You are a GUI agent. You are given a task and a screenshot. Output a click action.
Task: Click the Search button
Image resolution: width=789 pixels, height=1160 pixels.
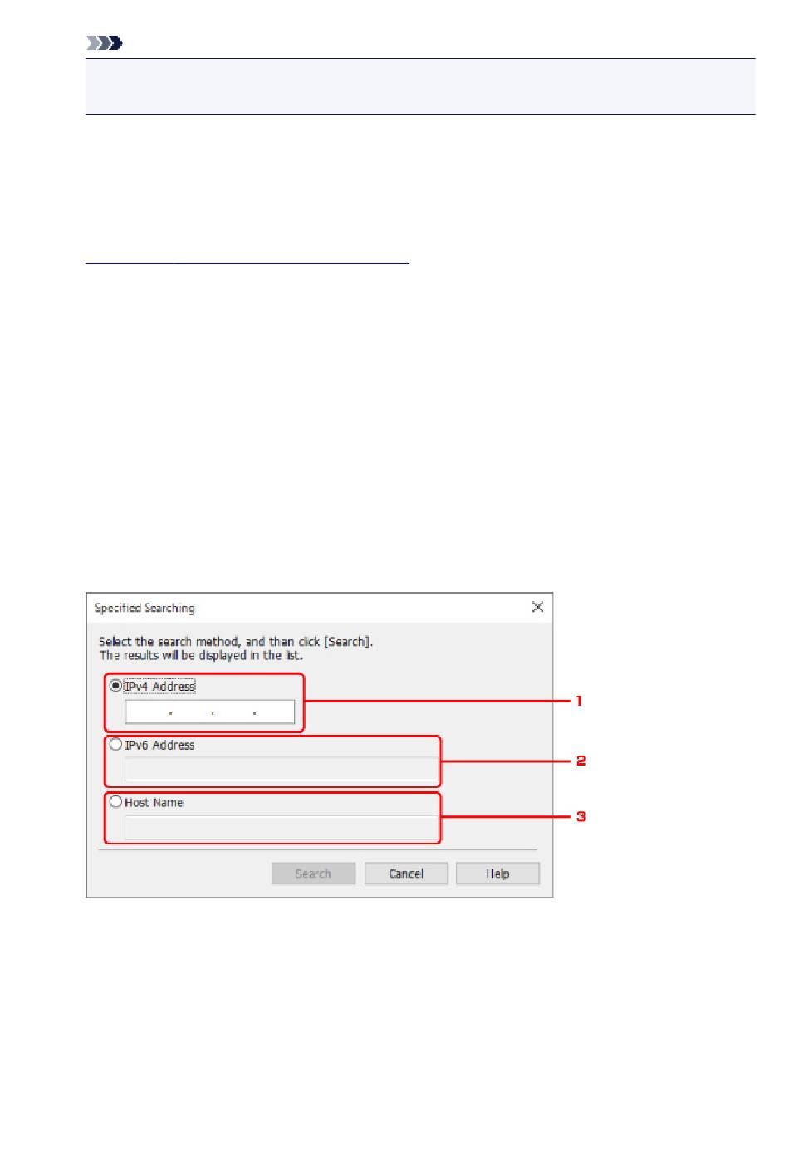pos(313,874)
